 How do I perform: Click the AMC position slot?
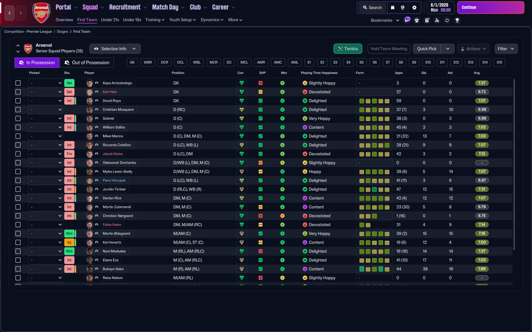click(x=278, y=62)
